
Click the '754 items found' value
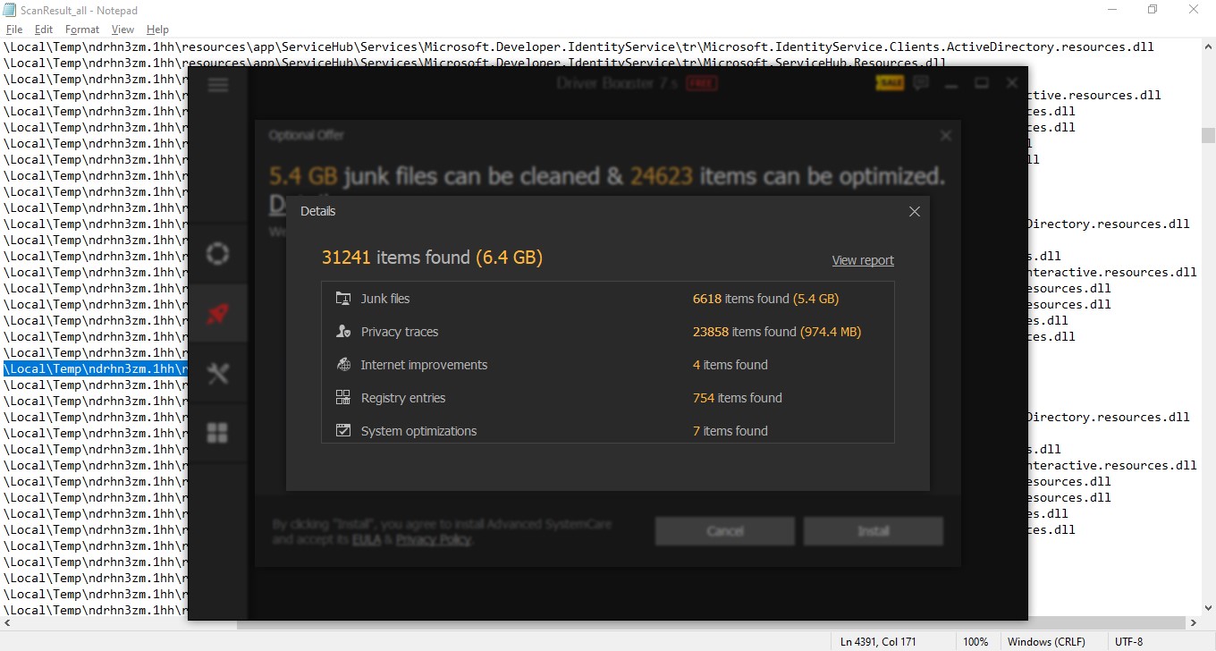(738, 398)
